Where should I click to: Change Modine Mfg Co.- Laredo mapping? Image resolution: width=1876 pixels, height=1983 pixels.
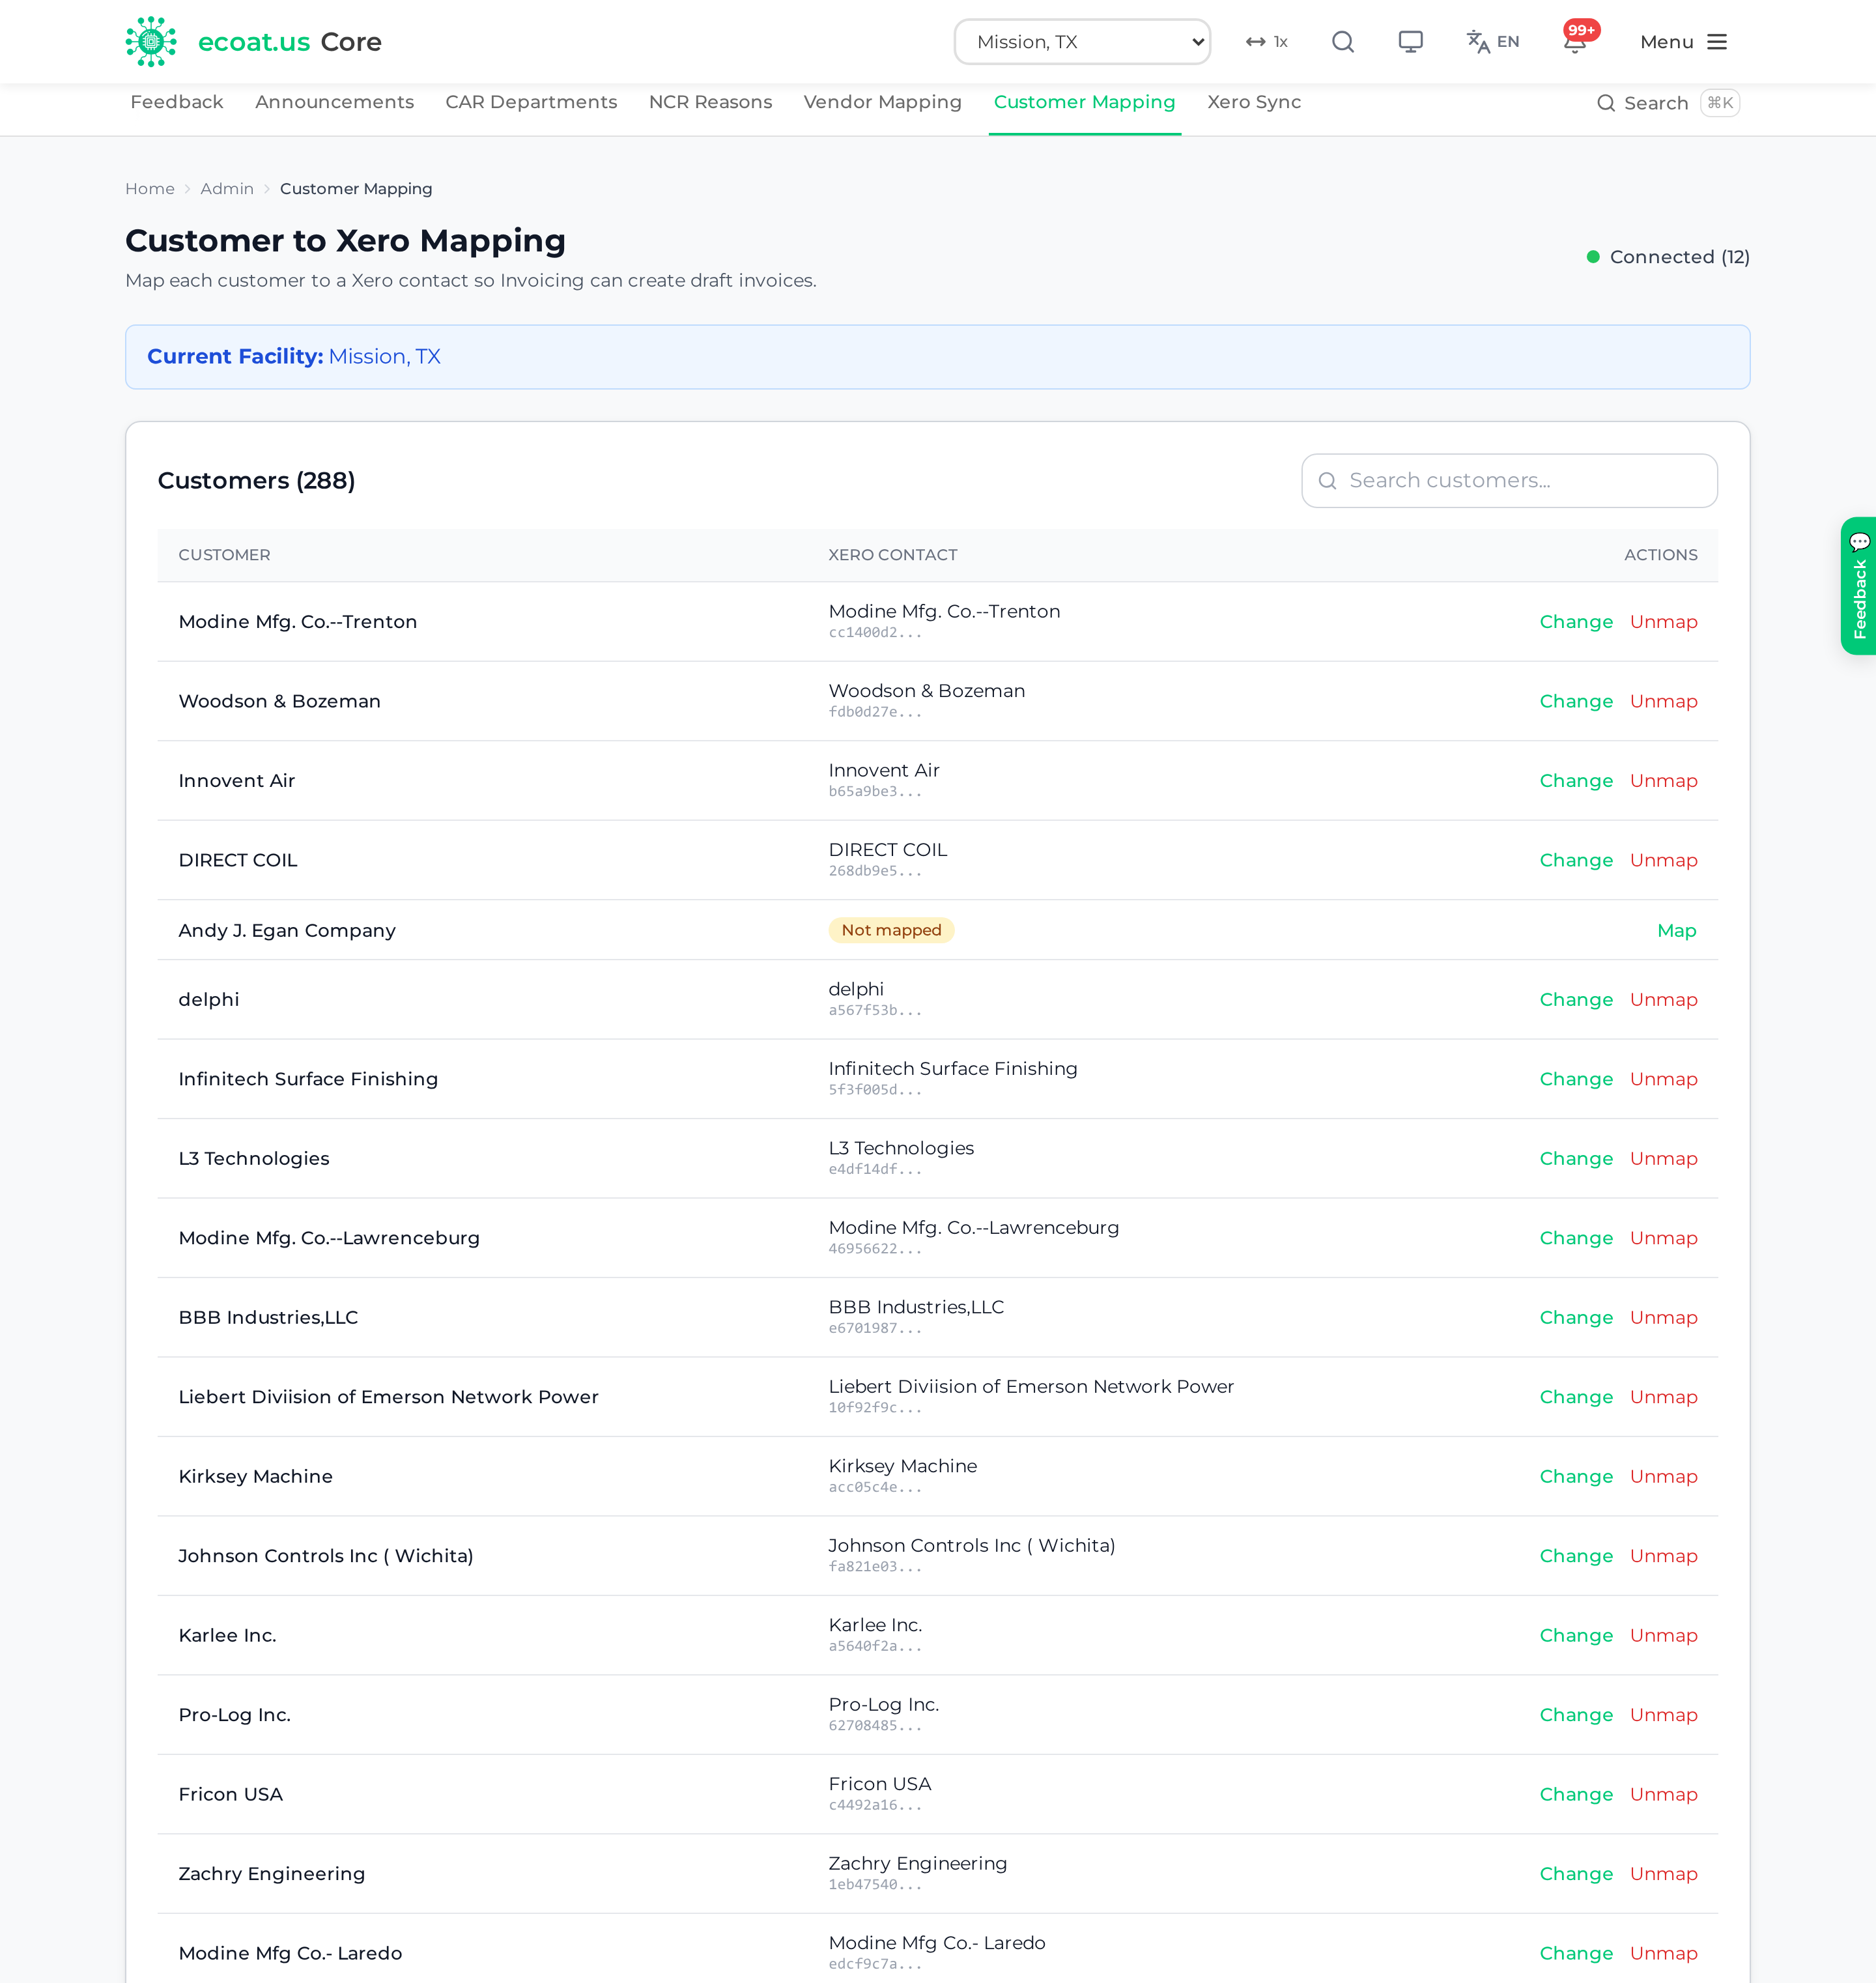1576,1954
